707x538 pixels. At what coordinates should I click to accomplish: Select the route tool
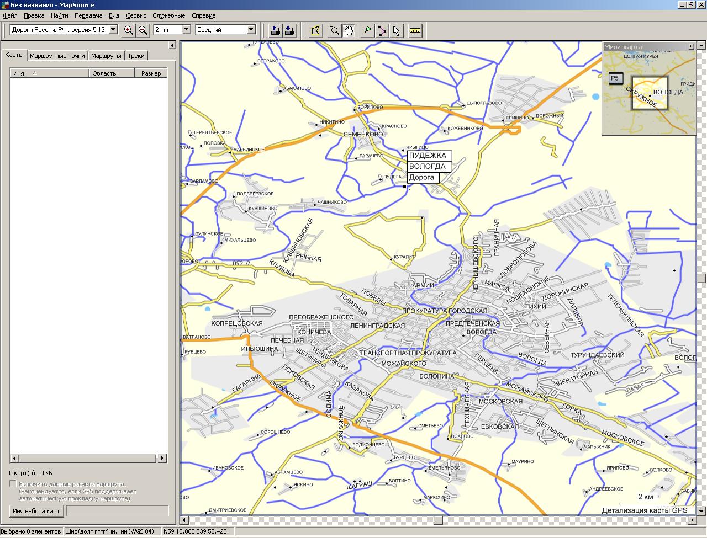coord(382,30)
